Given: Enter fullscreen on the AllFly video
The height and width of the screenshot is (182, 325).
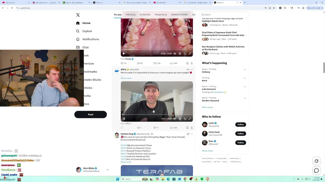Looking at the screenshot, I should (190, 119).
